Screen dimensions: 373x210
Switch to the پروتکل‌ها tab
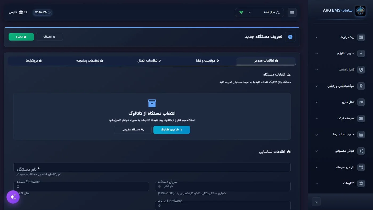coord(34,61)
